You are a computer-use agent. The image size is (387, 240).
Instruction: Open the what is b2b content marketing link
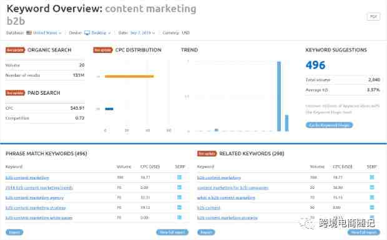coord(226,198)
